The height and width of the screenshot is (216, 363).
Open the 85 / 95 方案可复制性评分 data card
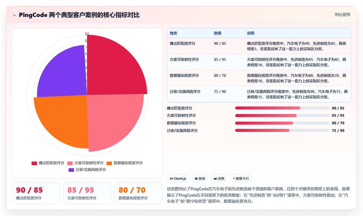click(x=87, y=193)
